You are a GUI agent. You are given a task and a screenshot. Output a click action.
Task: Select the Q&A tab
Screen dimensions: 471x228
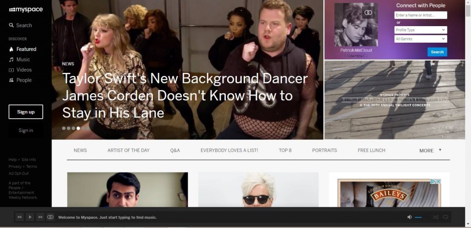tap(175, 150)
